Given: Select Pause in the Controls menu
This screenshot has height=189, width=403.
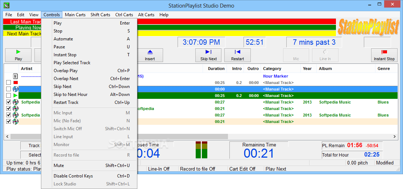Looking at the screenshot, I should (x=89, y=47).
